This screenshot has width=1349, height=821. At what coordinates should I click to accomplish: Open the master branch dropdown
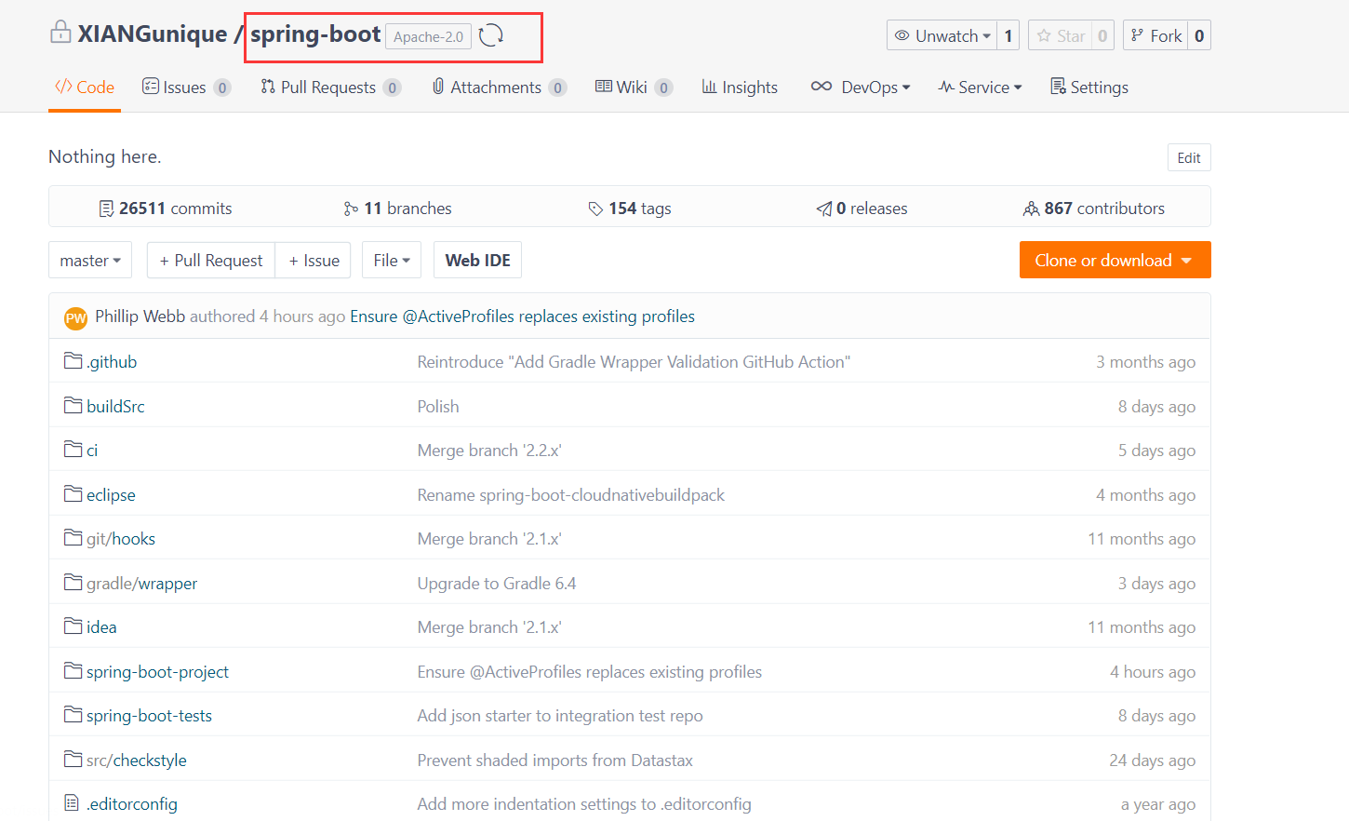pos(90,261)
